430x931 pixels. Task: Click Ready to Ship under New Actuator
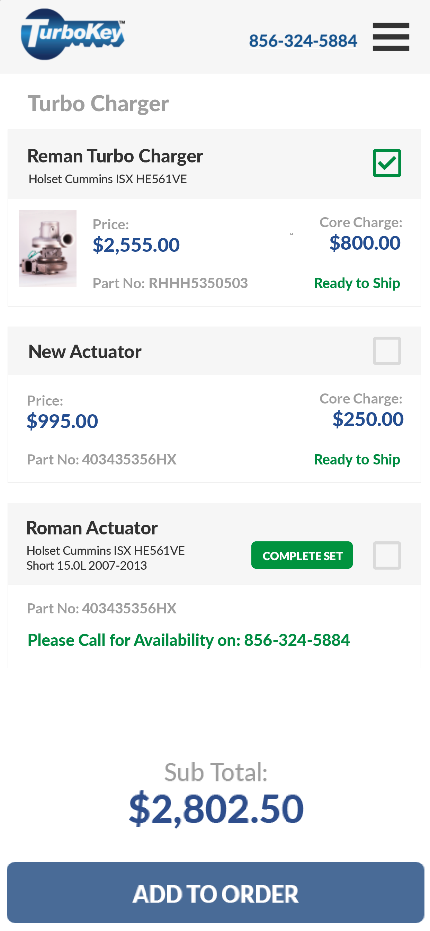[x=357, y=459]
